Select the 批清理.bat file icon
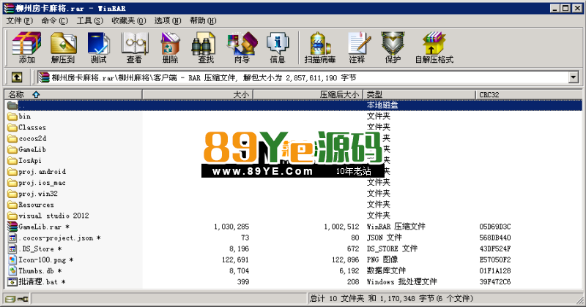This screenshot has height=307, width=586. [x=12, y=281]
